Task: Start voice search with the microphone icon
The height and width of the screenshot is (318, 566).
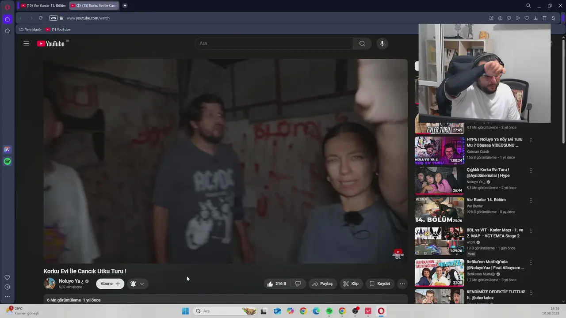Action: click(x=382, y=43)
